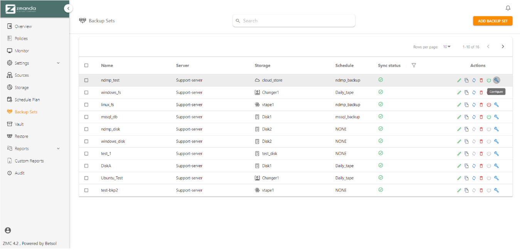
Task: Edit the Ubuntu_Test backup set
Action: click(x=459, y=178)
